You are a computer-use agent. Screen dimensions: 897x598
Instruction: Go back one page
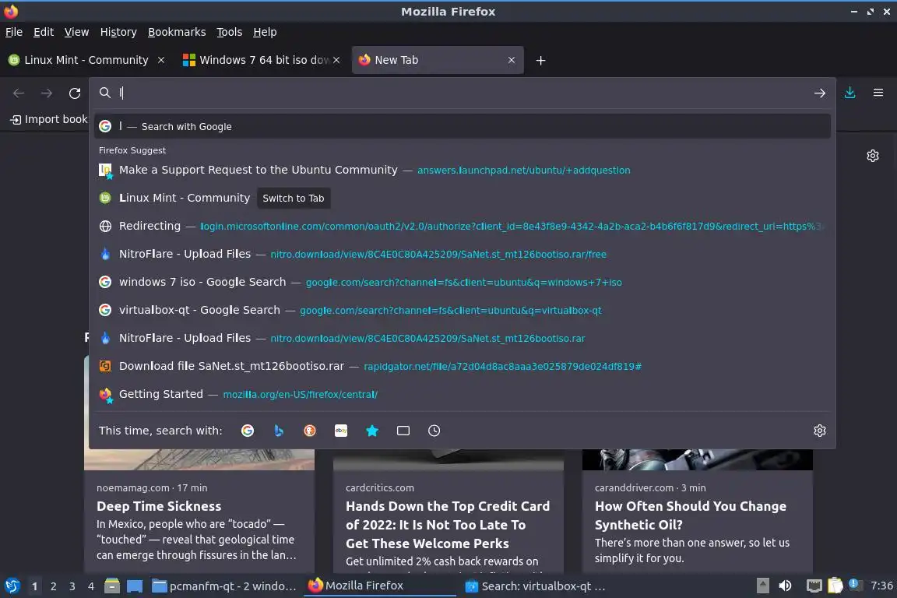coord(19,93)
